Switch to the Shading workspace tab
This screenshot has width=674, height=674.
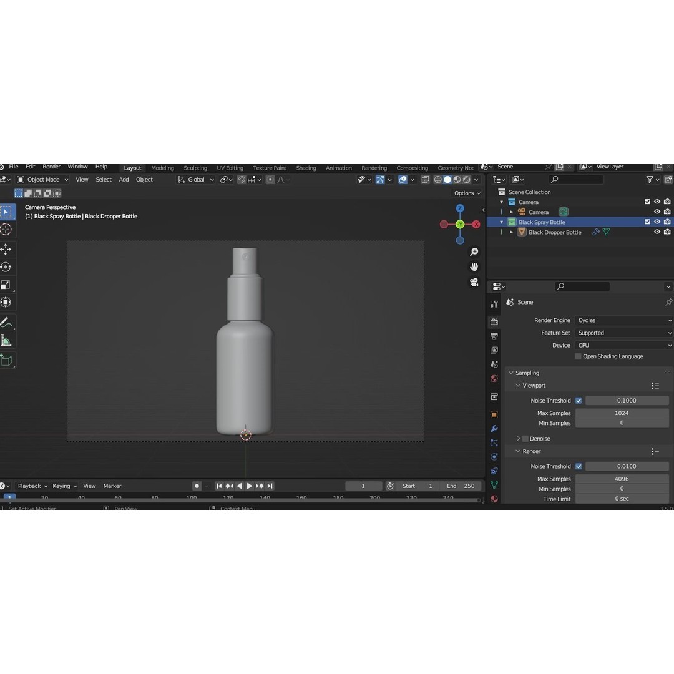tap(306, 168)
